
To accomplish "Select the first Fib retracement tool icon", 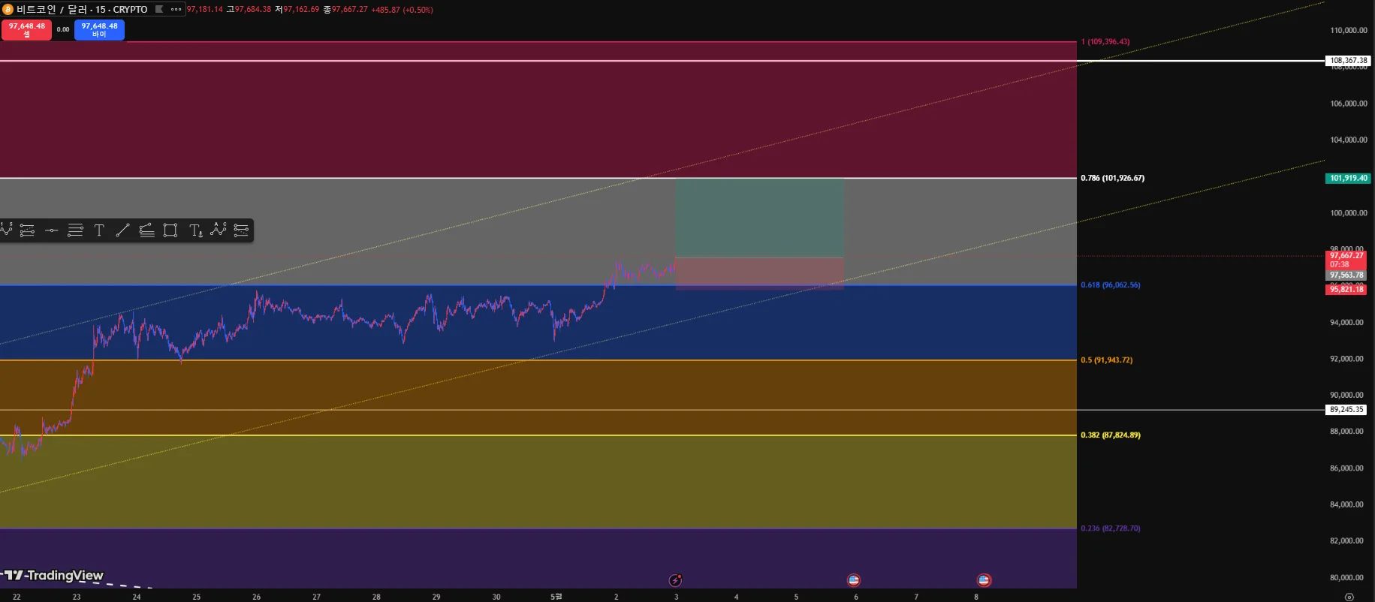I will point(27,230).
